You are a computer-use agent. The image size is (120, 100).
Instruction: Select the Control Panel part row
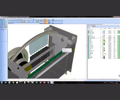tap(104, 45)
